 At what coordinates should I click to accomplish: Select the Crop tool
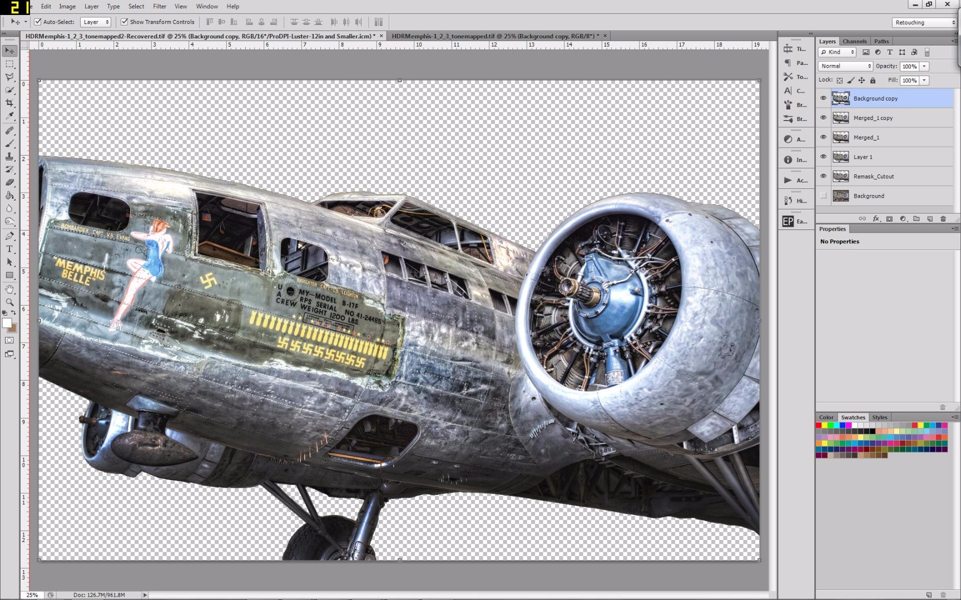pyautogui.click(x=9, y=103)
